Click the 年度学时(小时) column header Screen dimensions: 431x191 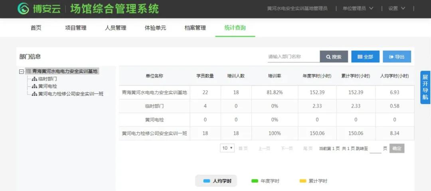coord(317,76)
